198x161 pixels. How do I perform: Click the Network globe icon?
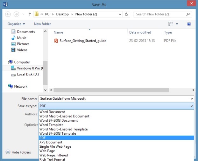[11, 86]
